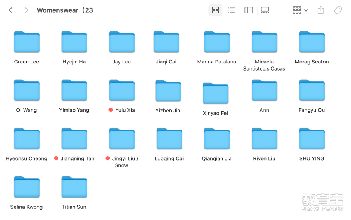Switch to list view
The image size is (351, 220).
231,10
